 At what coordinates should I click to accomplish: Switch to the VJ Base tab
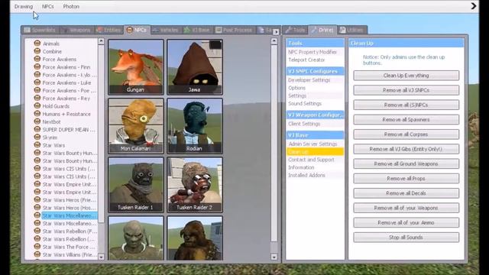[196, 30]
